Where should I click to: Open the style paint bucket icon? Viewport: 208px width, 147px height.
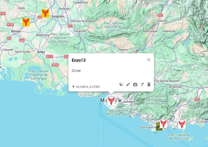click(x=121, y=84)
